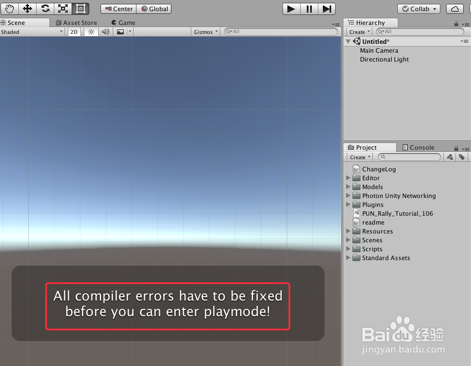
Task: Select the Move tool
Action: (27, 9)
